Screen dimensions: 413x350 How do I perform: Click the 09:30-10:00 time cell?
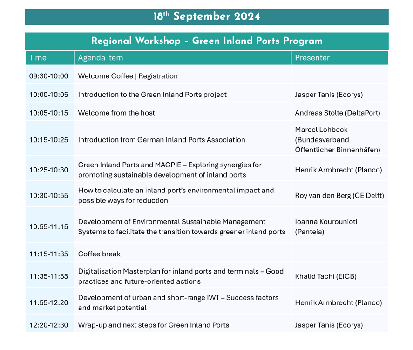click(48, 76)
